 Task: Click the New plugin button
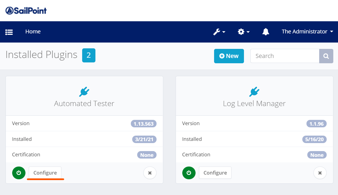(229, 56)
